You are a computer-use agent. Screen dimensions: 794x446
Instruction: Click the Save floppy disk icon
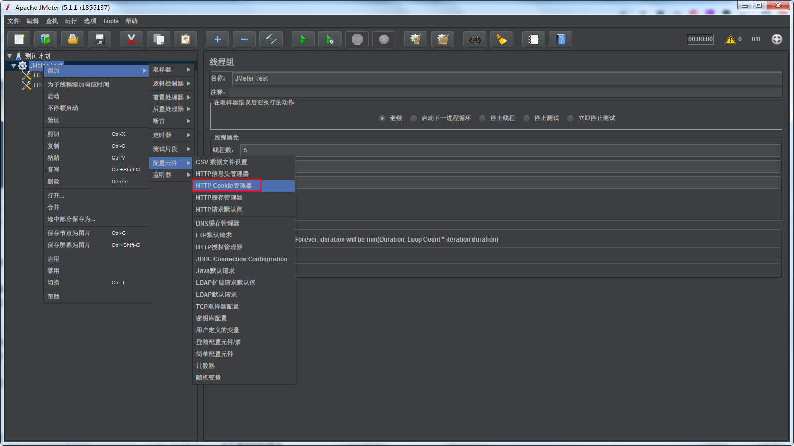tap(100, 39)
